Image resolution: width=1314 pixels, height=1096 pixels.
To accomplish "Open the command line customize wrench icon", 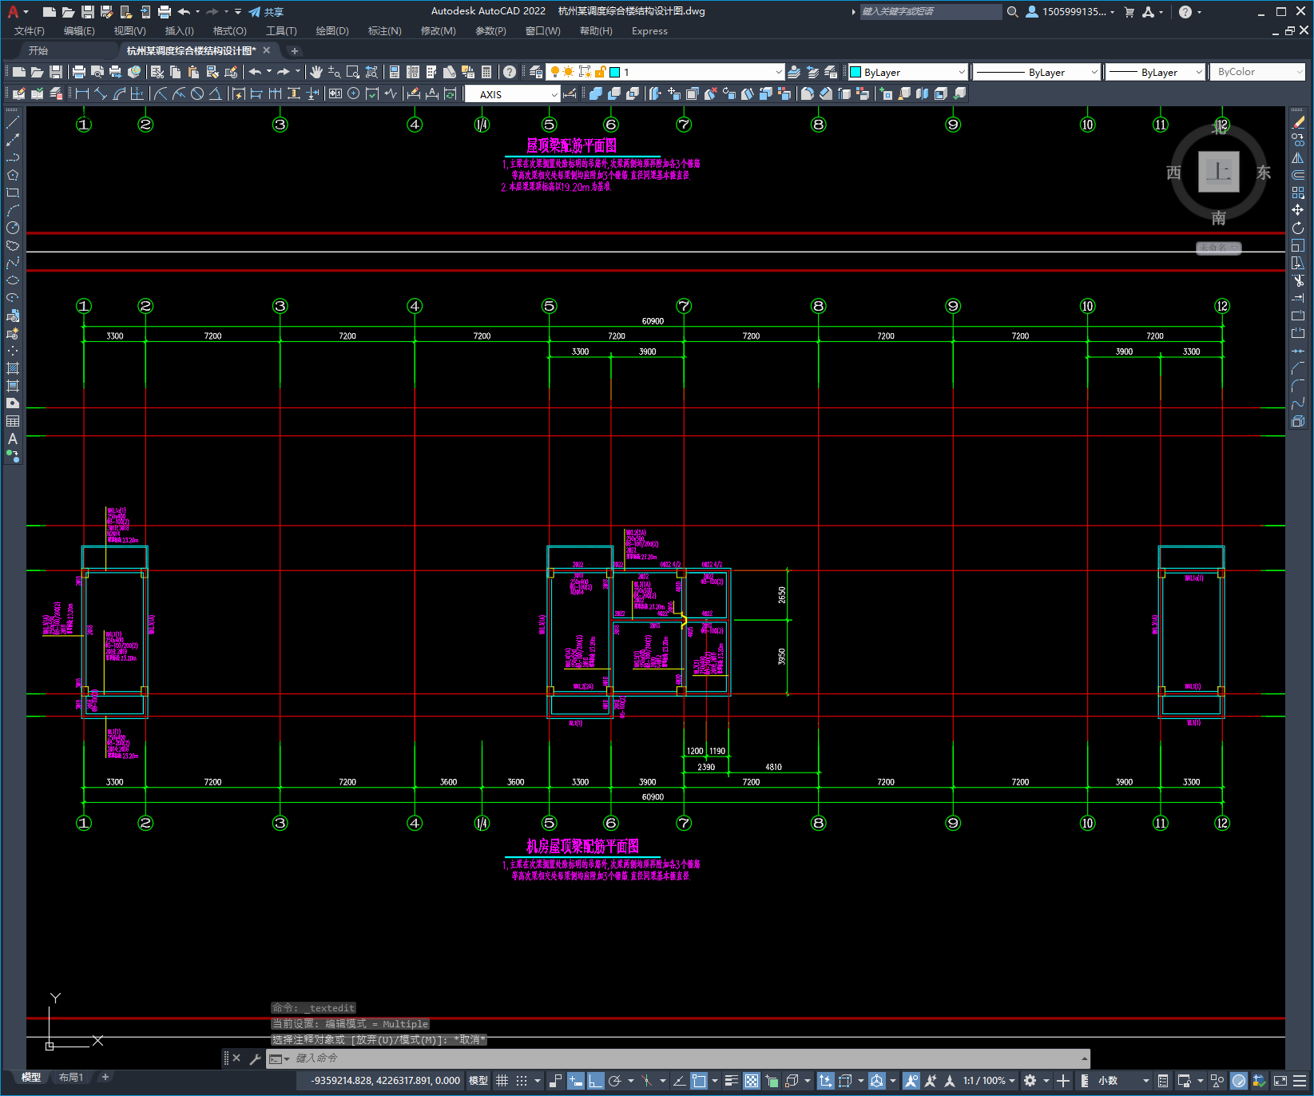I will pos(256,1058).
